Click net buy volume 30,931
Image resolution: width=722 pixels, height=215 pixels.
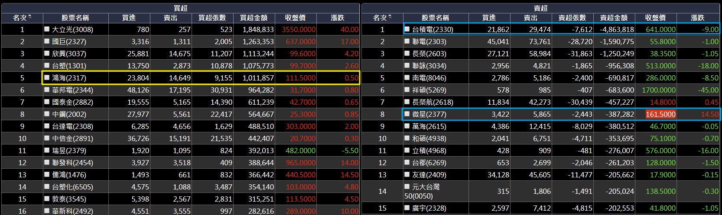pos(221,90)
